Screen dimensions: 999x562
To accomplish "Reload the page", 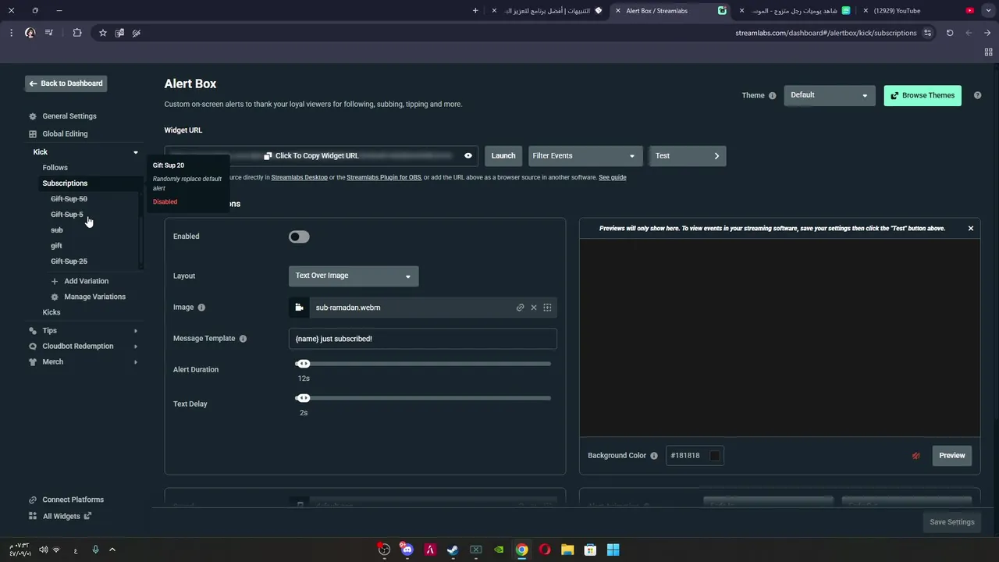I will (950, 33).
